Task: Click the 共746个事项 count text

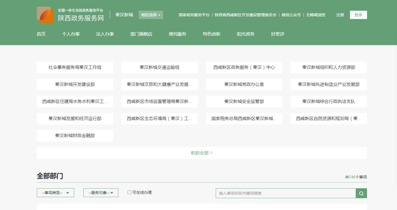Action: coord(356,177)
